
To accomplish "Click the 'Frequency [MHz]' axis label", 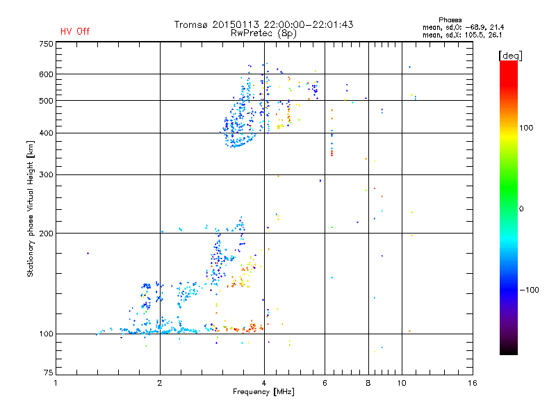I will point(263,392).
